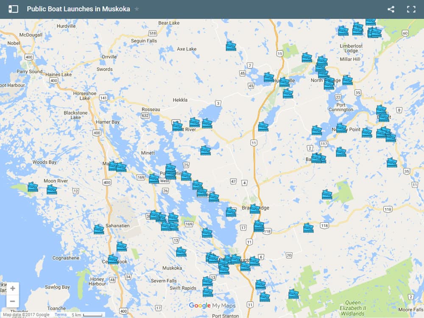Select boat marker directly above Muskoka label
Image resolution: width=424 pixels, height=318 pixels.
(x=181, y=252)
